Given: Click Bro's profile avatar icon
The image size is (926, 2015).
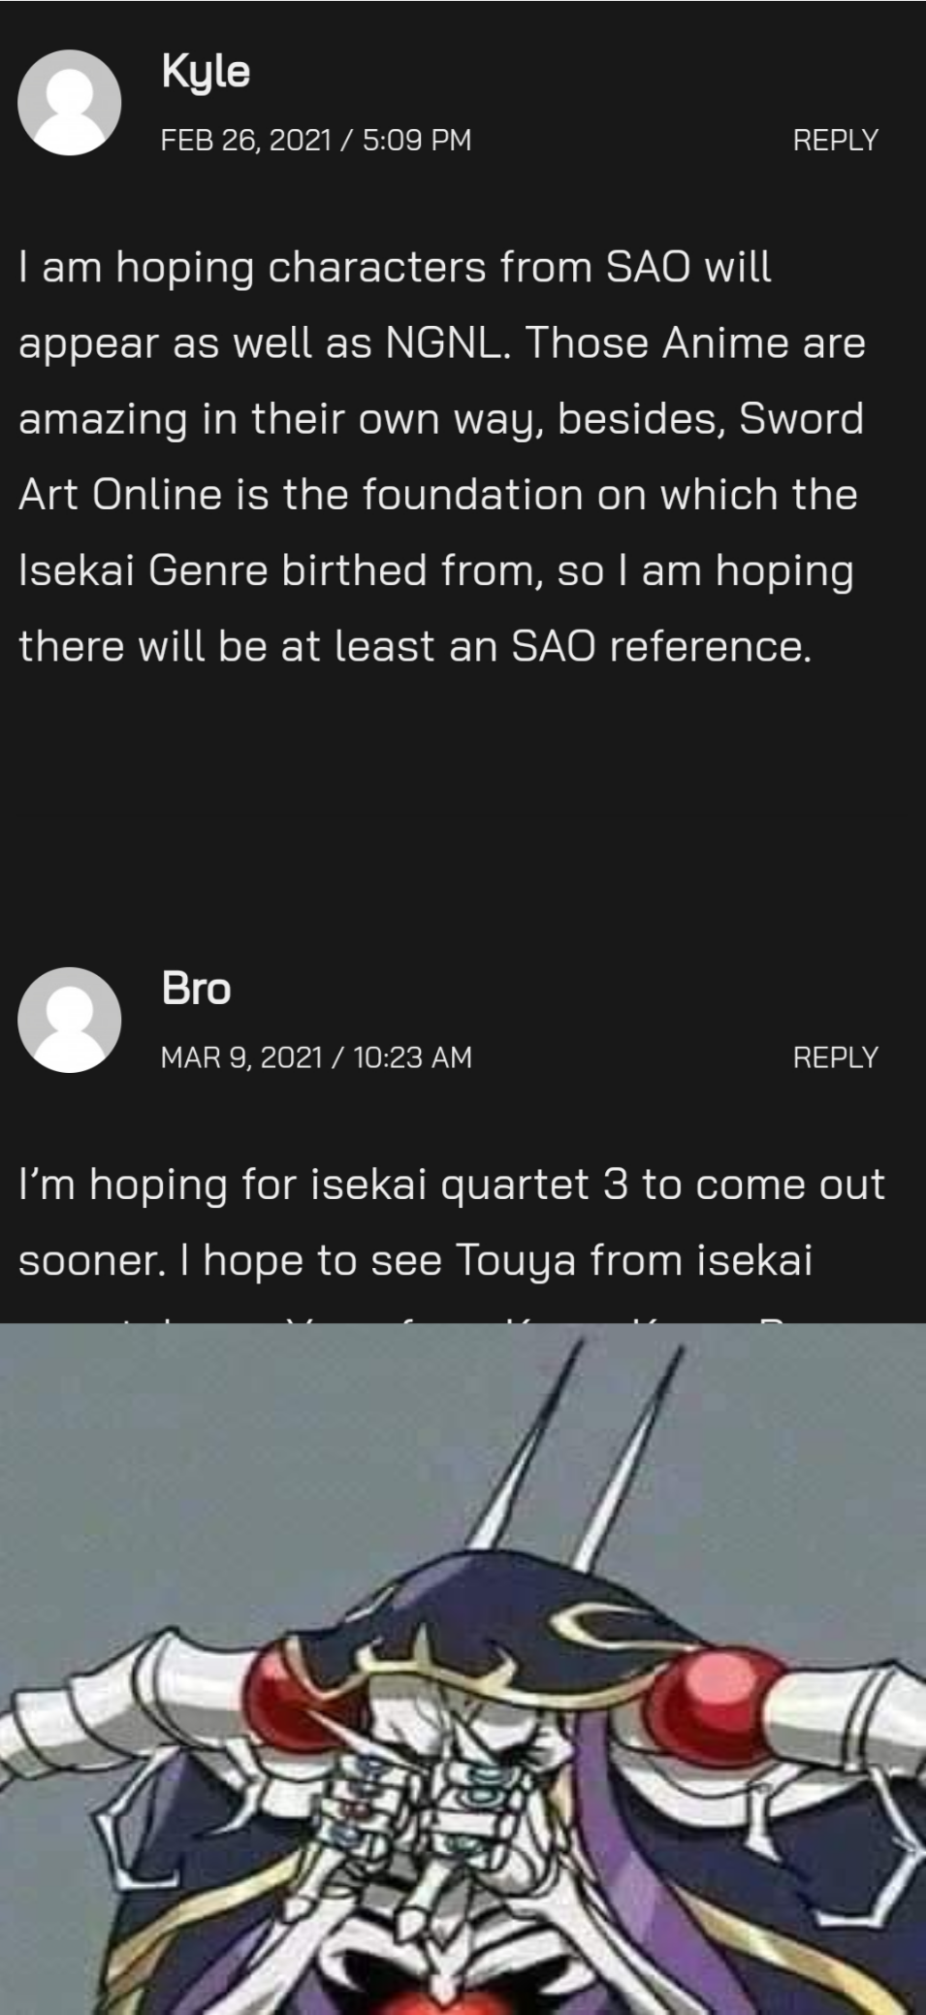Looking at the screenshot, I should (69, 1020).
